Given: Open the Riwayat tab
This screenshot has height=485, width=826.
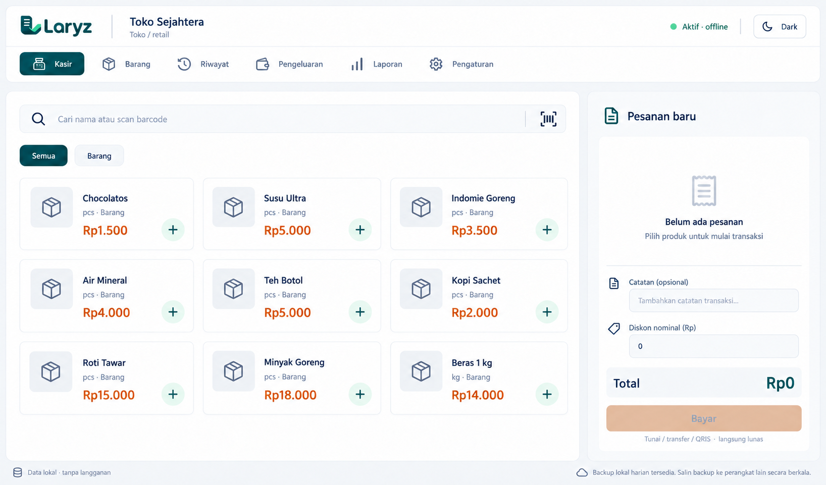Looking at the screenshot, I should coord(203,64).
